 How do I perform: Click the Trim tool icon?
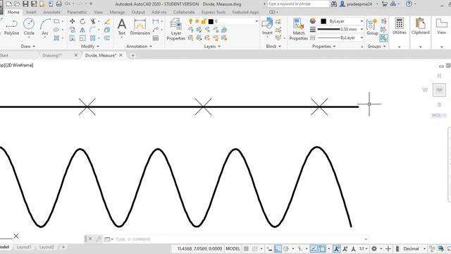click(93, 21)
